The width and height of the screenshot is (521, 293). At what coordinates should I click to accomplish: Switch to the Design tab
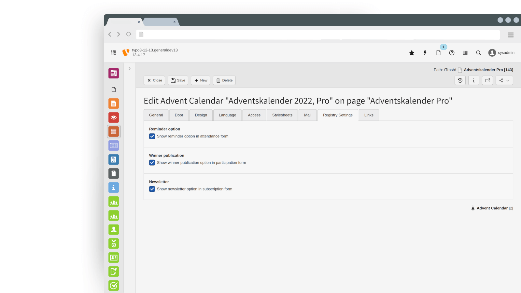(x=201, y=115)
